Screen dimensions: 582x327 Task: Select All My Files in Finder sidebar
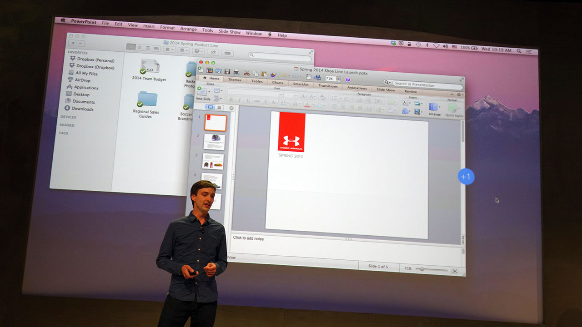coord(83,74)
